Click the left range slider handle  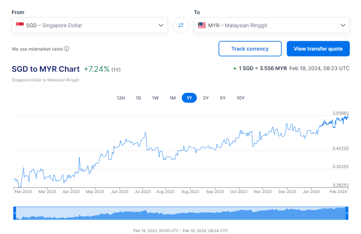pyautogui.click(x=15, y=213)
